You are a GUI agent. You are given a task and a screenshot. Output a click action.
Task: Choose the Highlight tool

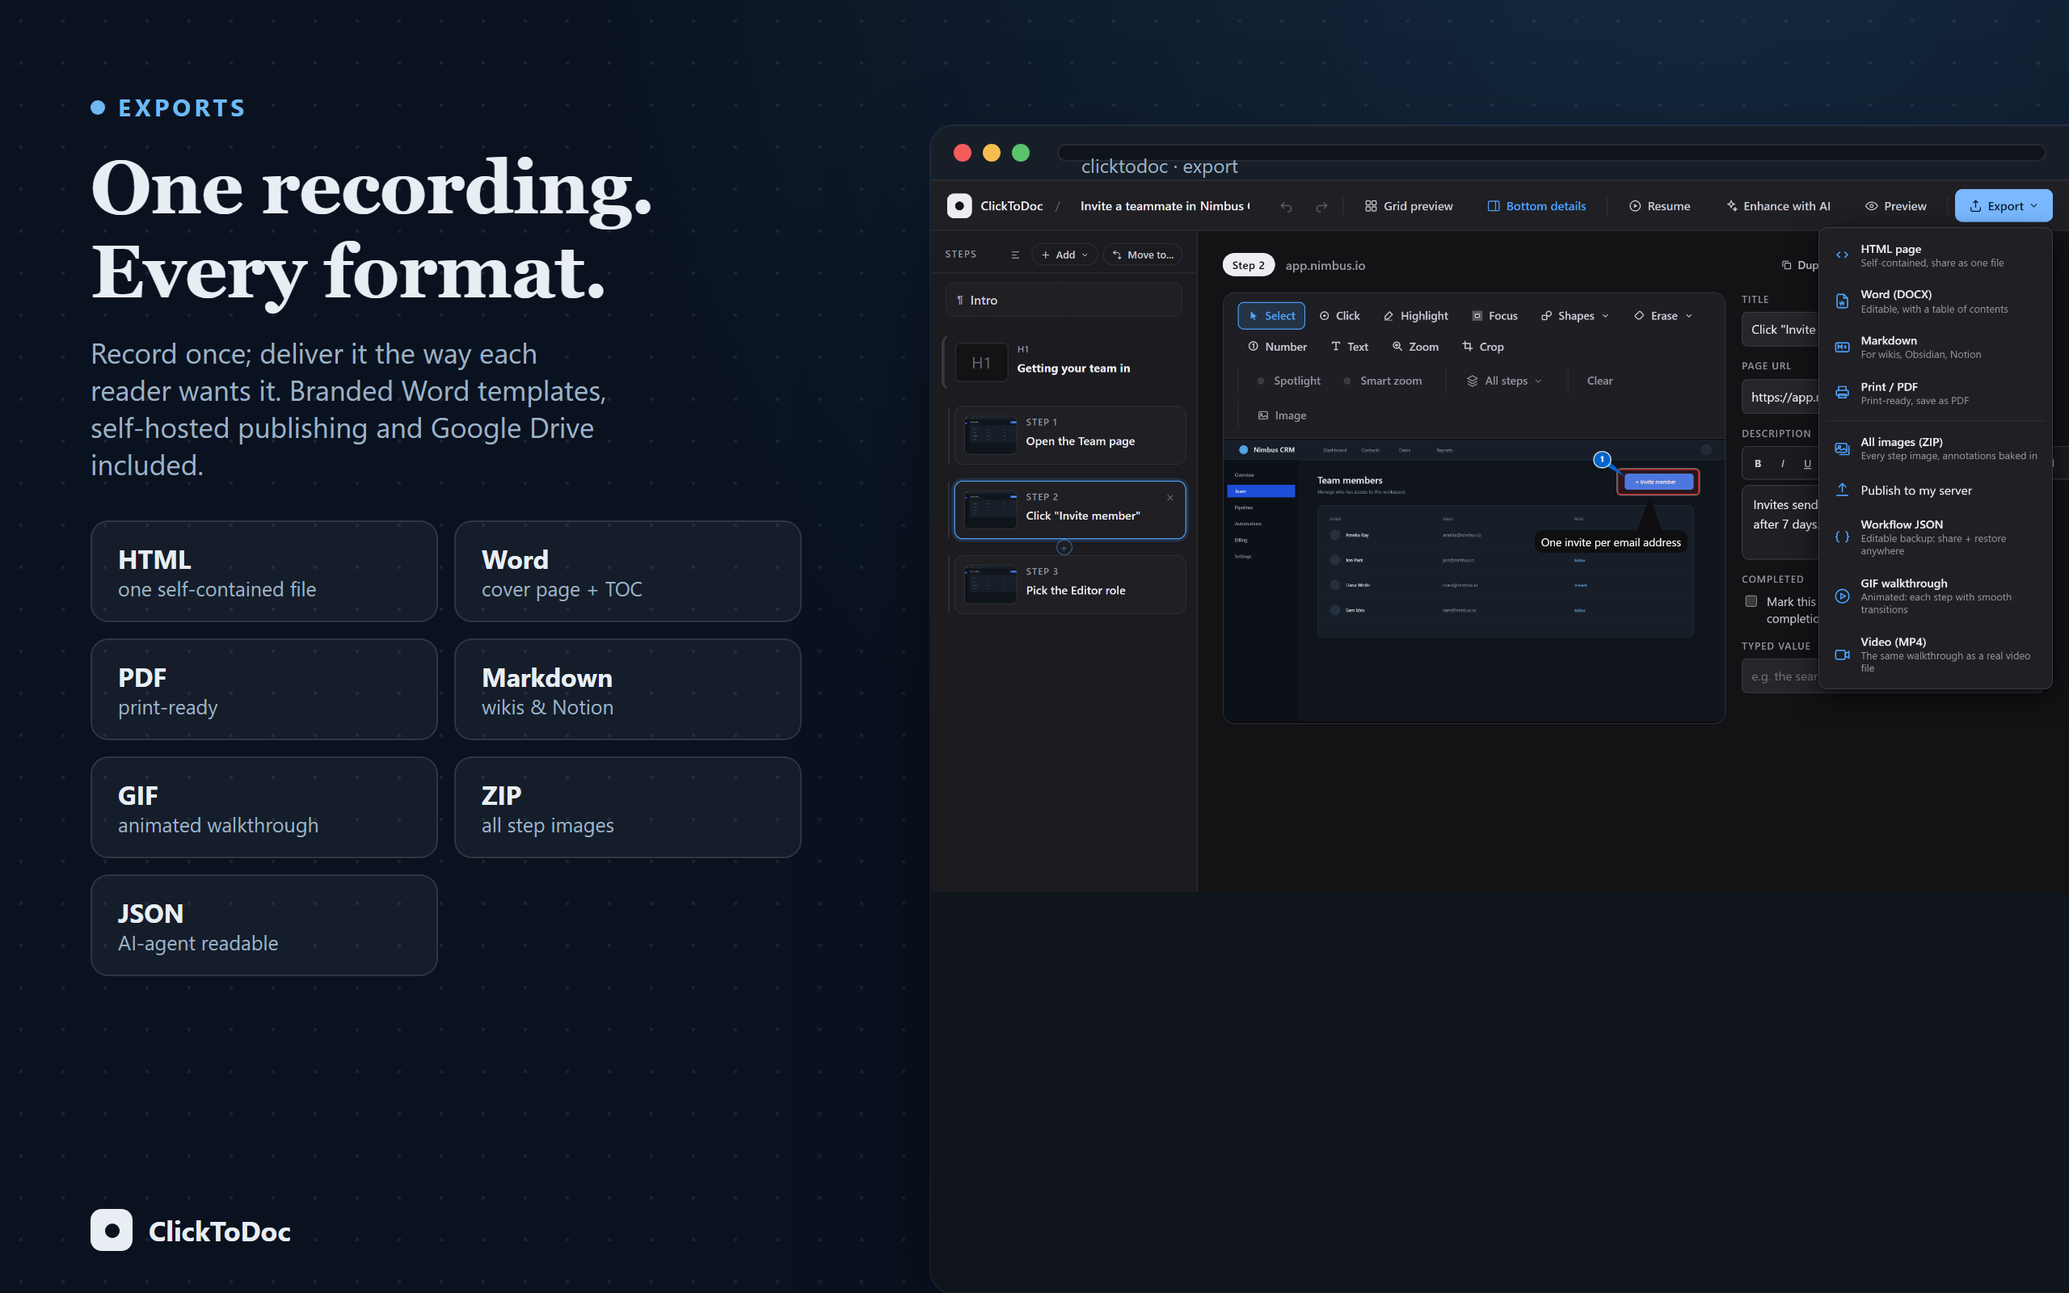1415,315
